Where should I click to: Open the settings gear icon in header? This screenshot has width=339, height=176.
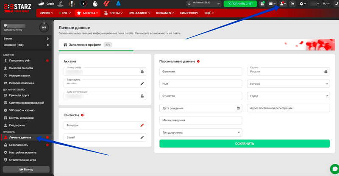[x=302, y=4]
